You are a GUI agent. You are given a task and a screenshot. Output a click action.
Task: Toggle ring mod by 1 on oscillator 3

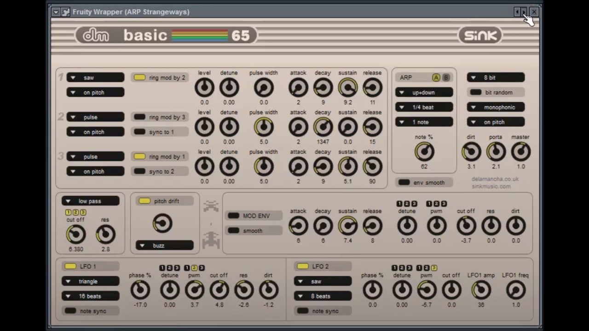160,157
